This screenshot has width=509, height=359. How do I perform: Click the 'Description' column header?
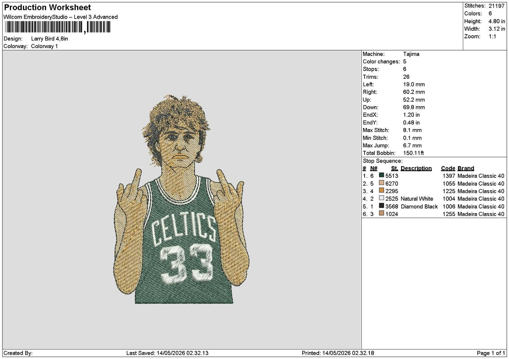pyautogui.click(x=416, y=168)
